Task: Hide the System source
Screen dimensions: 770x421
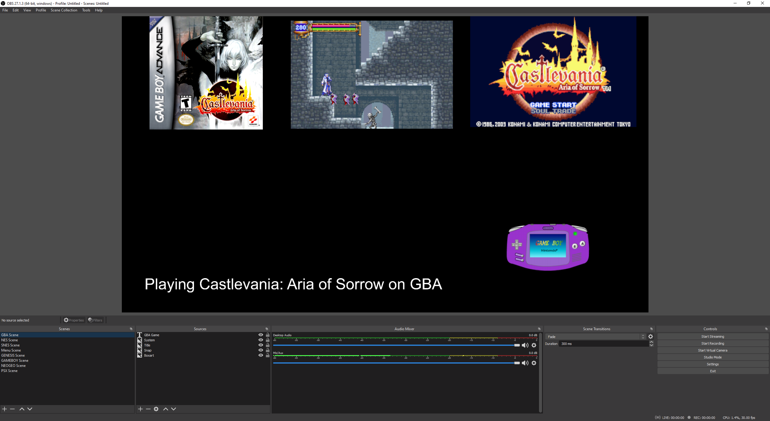Action: [x=260, y=340]
